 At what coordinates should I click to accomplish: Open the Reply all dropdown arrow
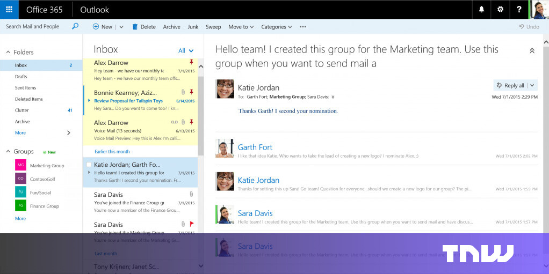coord(532,85)
